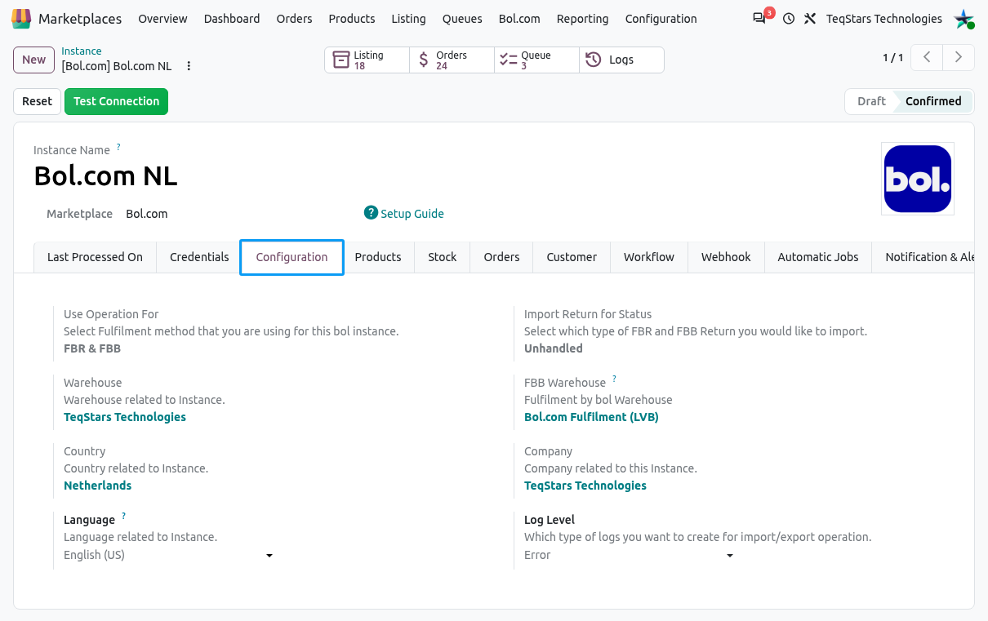Click the FBR & FBB operation value

(92, 348)
